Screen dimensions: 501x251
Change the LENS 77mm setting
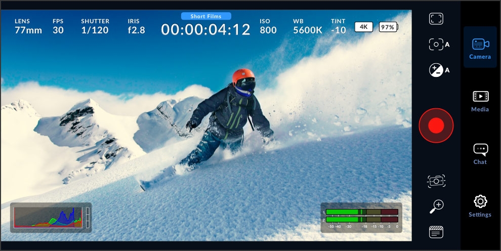click(28, 26)
